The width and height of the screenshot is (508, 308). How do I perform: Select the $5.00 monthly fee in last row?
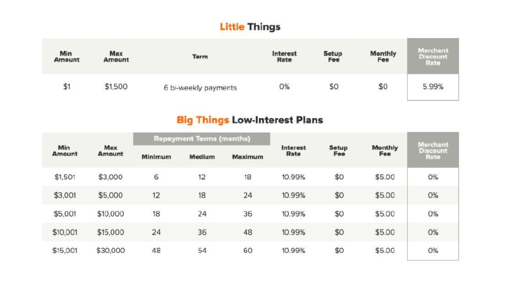coord(385,251)
